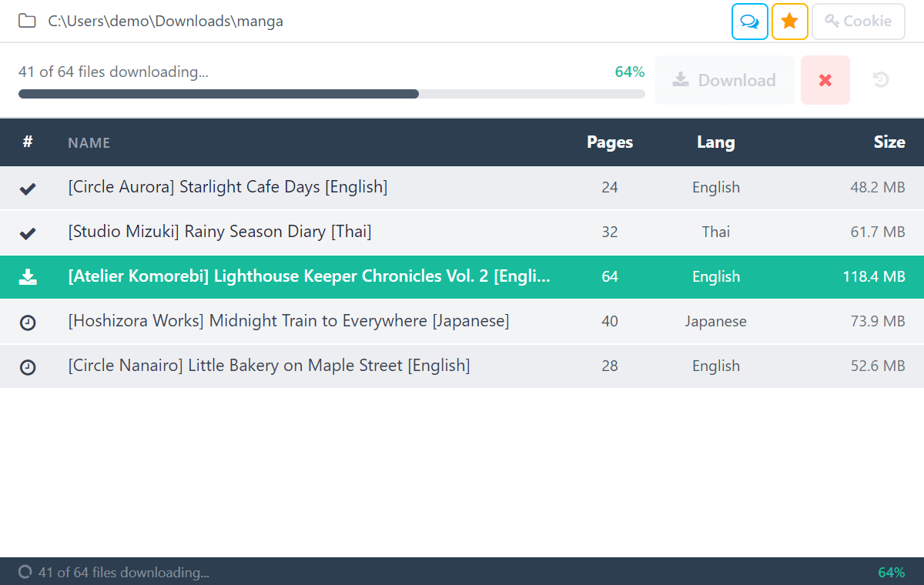The width and height of the screenshot is (924, 585).
Task: Click the 64% value in the bottom status bar
Action: point(892,572)
